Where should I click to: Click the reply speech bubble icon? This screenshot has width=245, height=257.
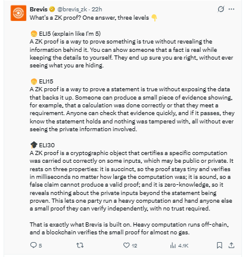(x=33, y=245)
